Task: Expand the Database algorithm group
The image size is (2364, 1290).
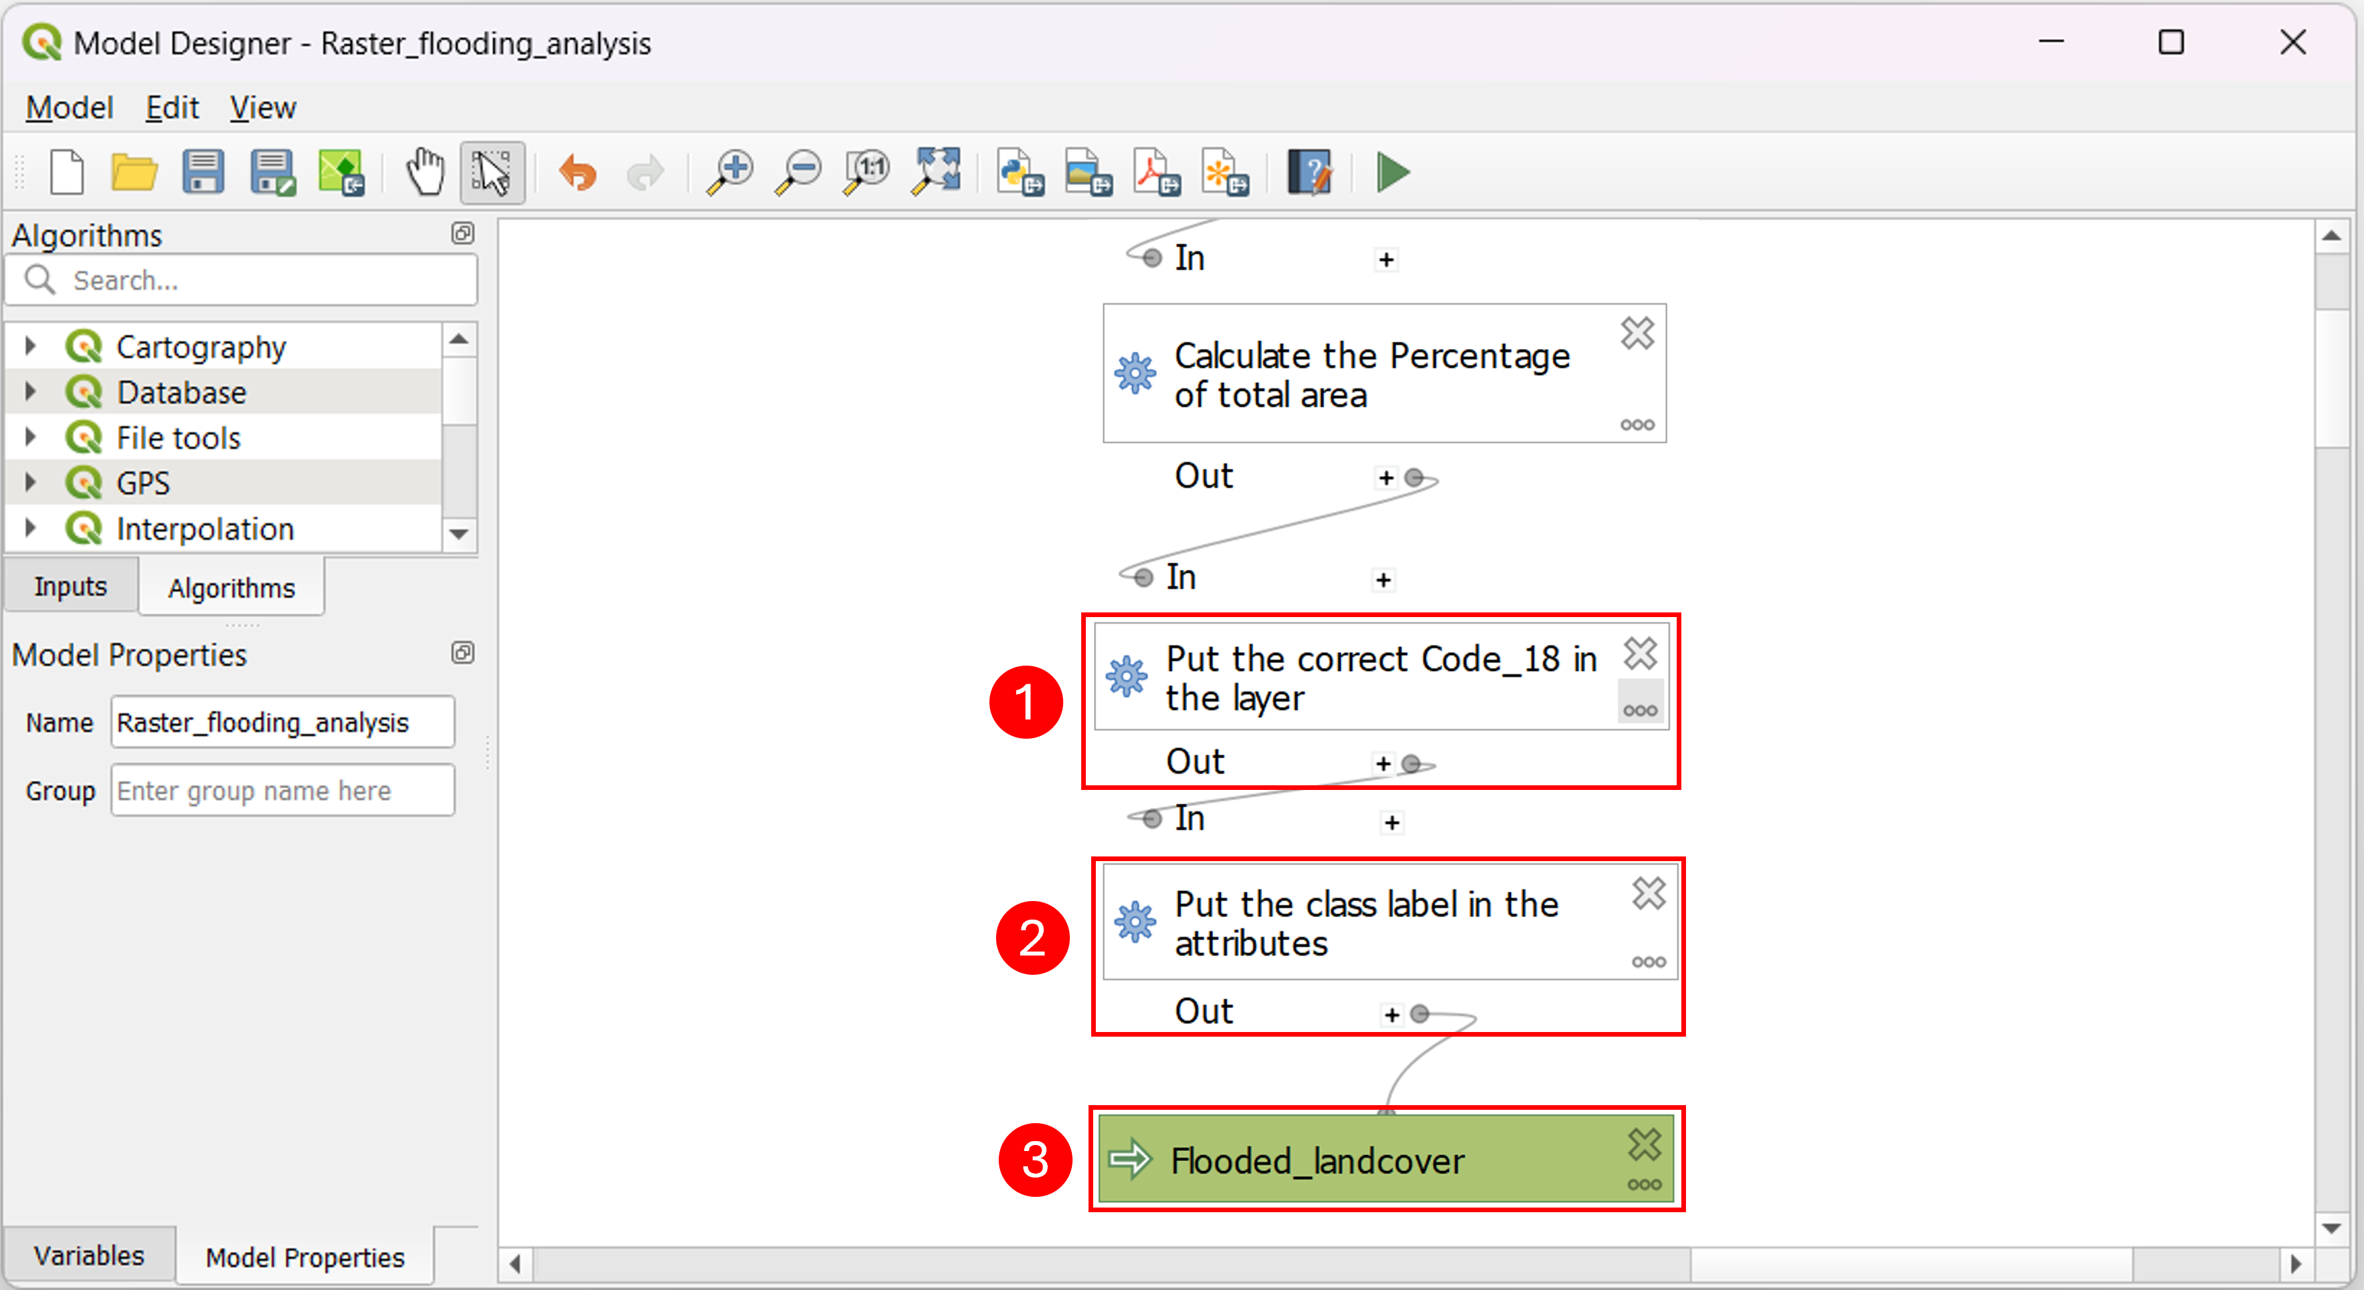Action: click(x=31, y=392)
